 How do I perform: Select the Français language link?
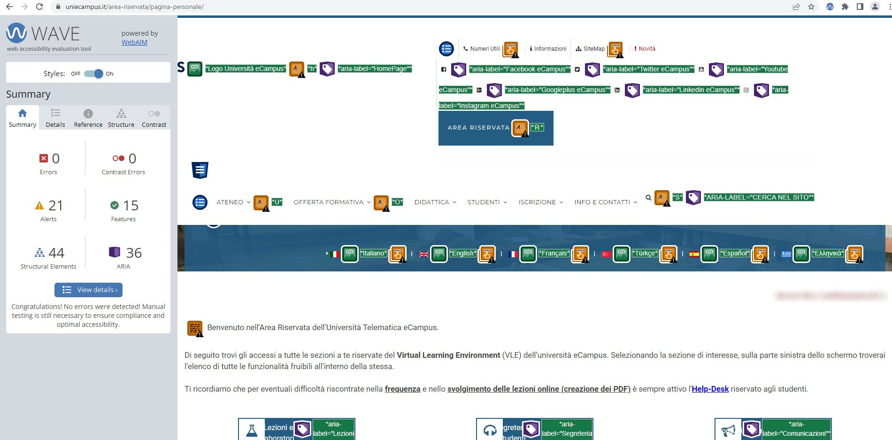click(x=554, y=254)
